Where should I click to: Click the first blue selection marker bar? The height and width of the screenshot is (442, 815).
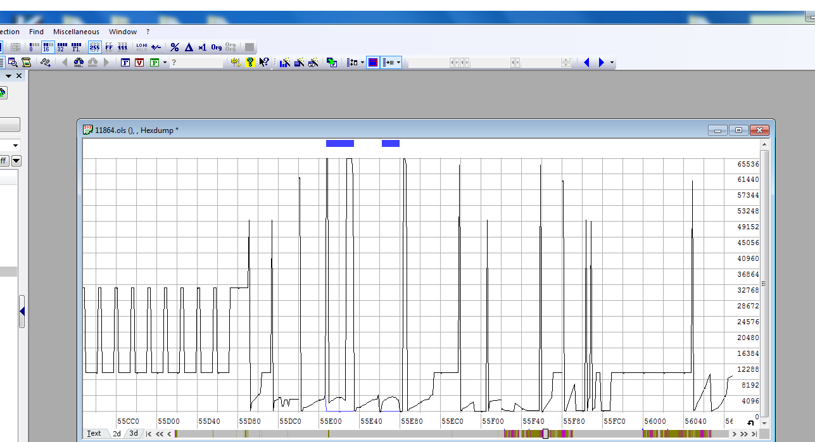pos(340,143)
